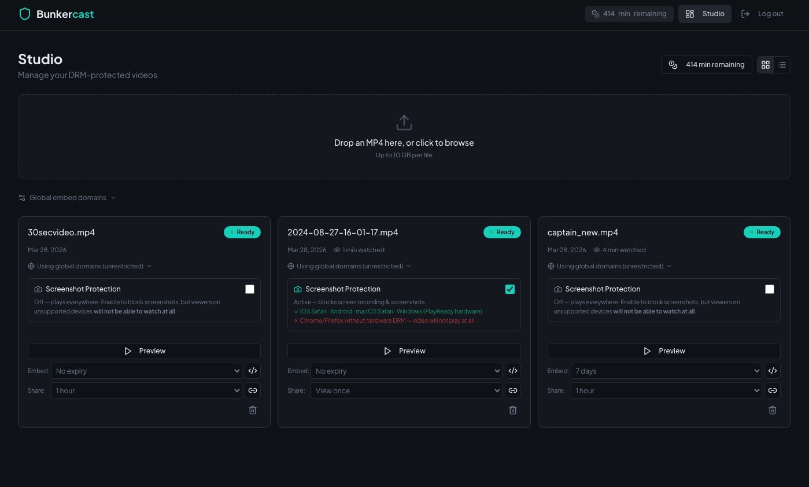Screen dimensions: 809x487
Task: Click 'Manage your DRM-protected videos' subtitle
Action: click(87, 75)
